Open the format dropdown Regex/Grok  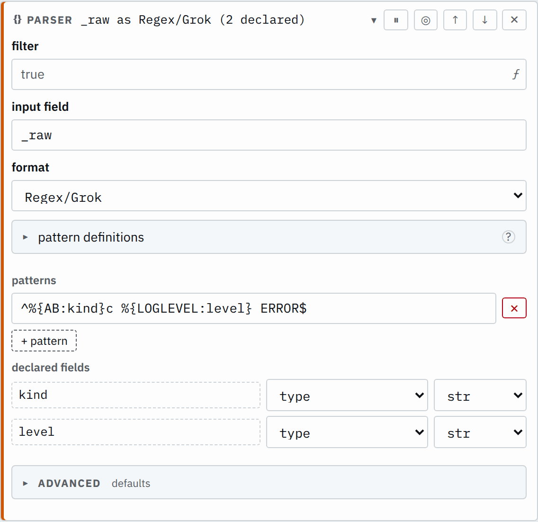click(269, 196)
